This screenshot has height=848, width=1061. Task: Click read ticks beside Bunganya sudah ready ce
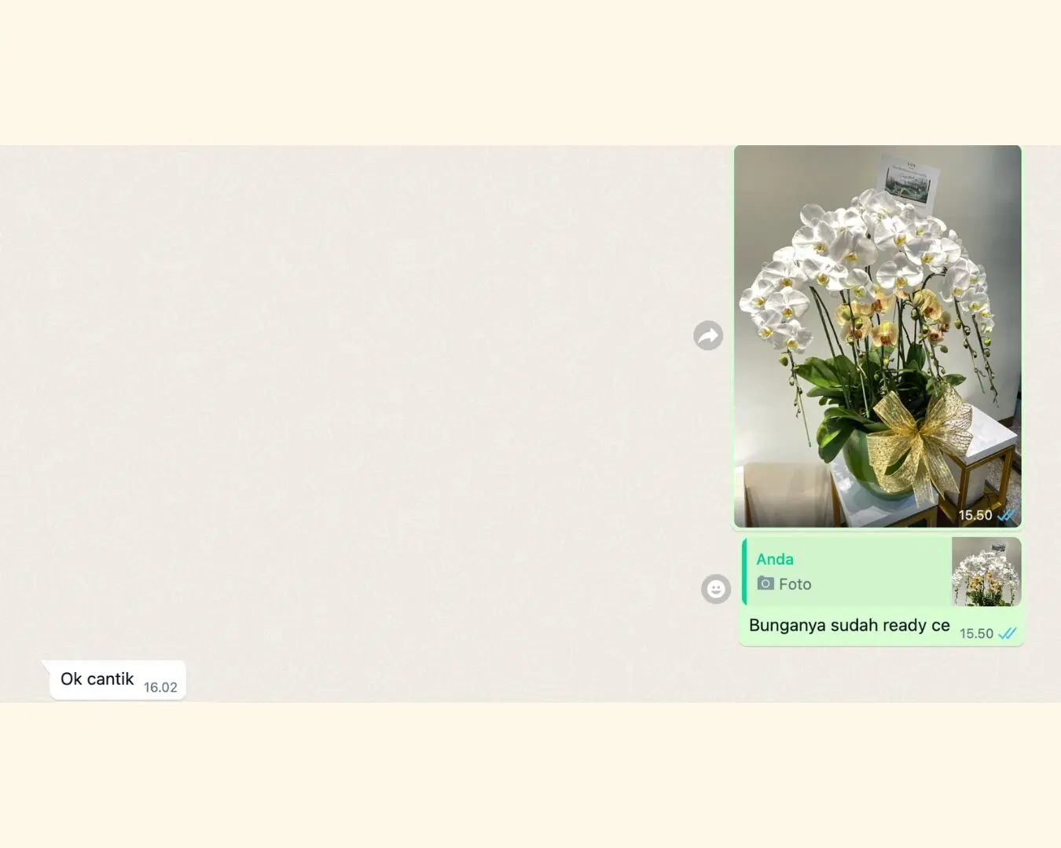[x=1008, y=634]
